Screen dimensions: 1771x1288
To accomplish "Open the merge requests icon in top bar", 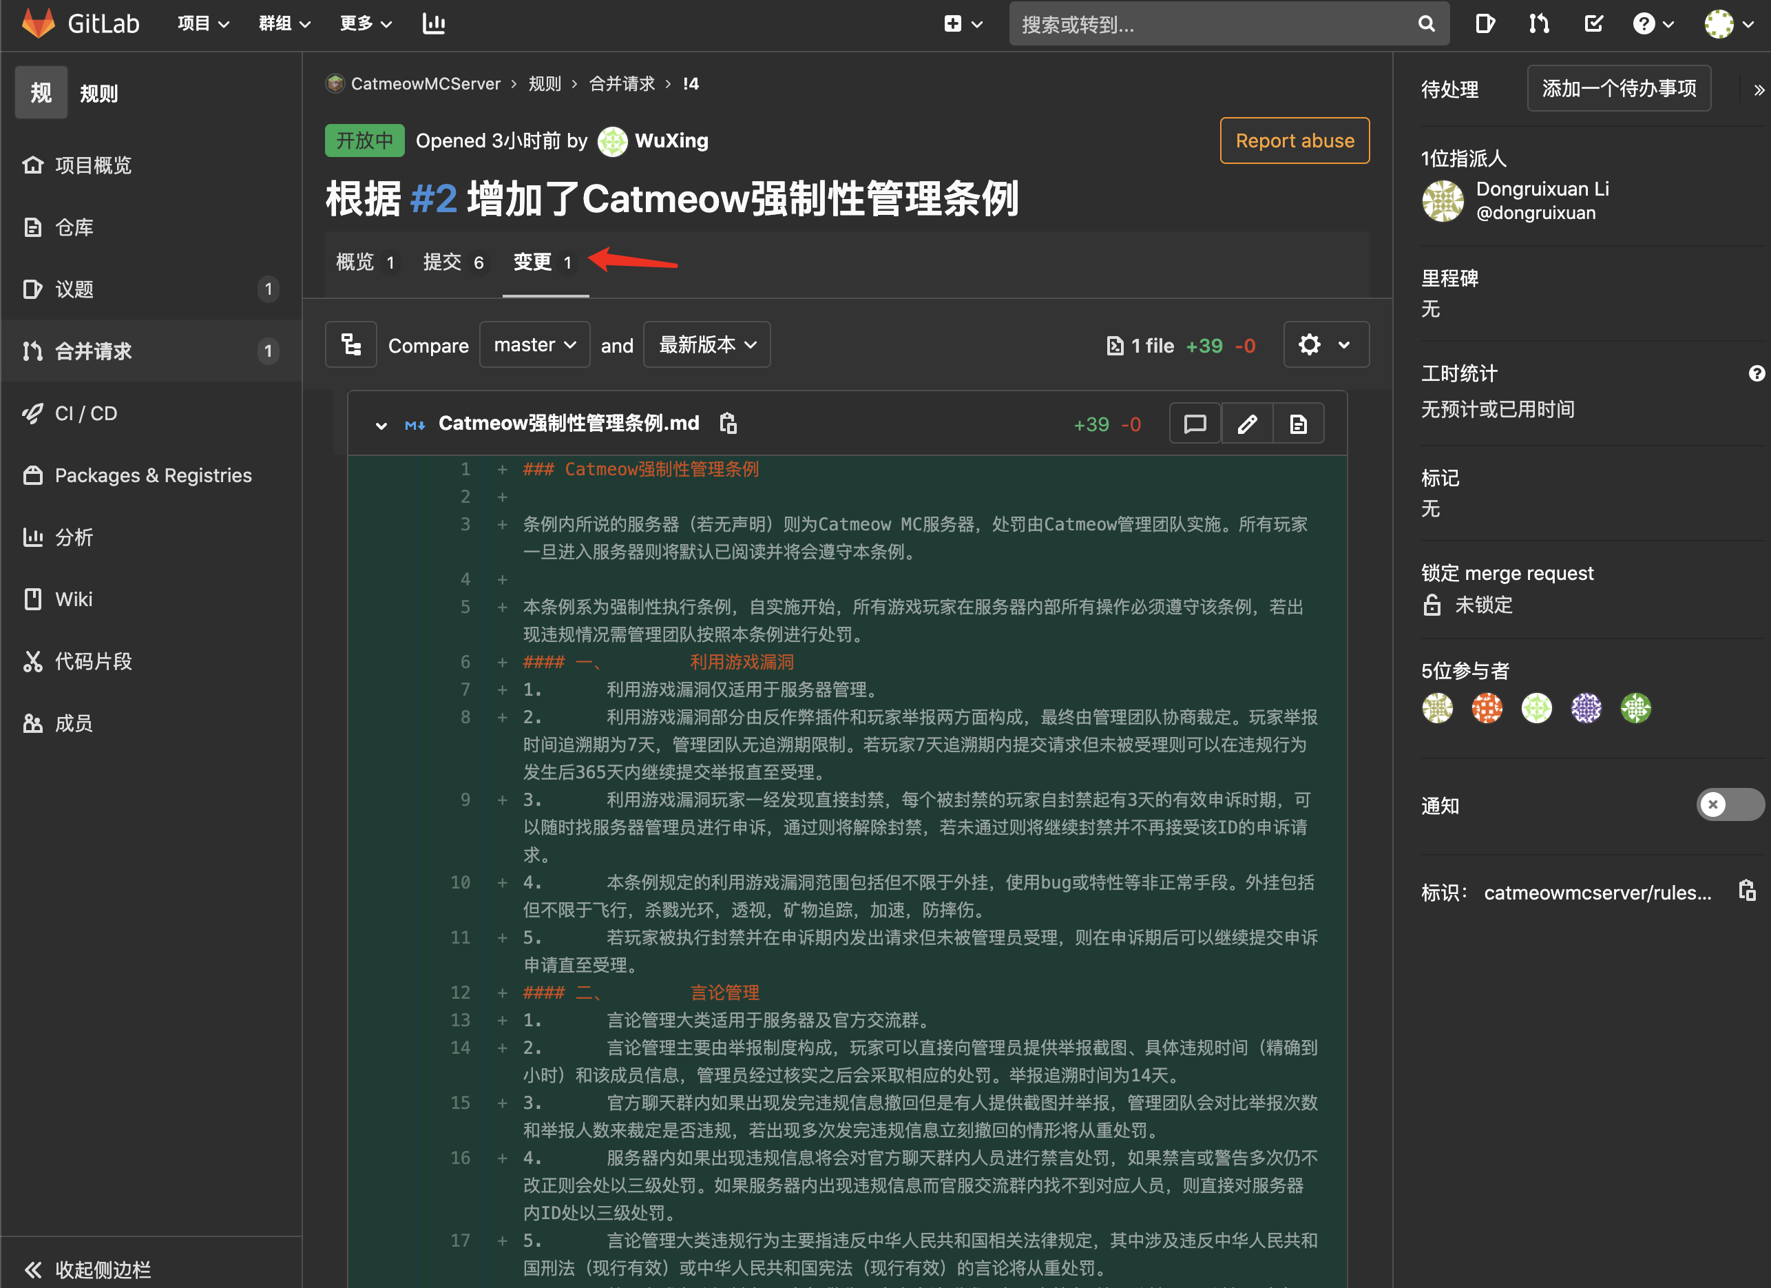I will [1538, 23].
